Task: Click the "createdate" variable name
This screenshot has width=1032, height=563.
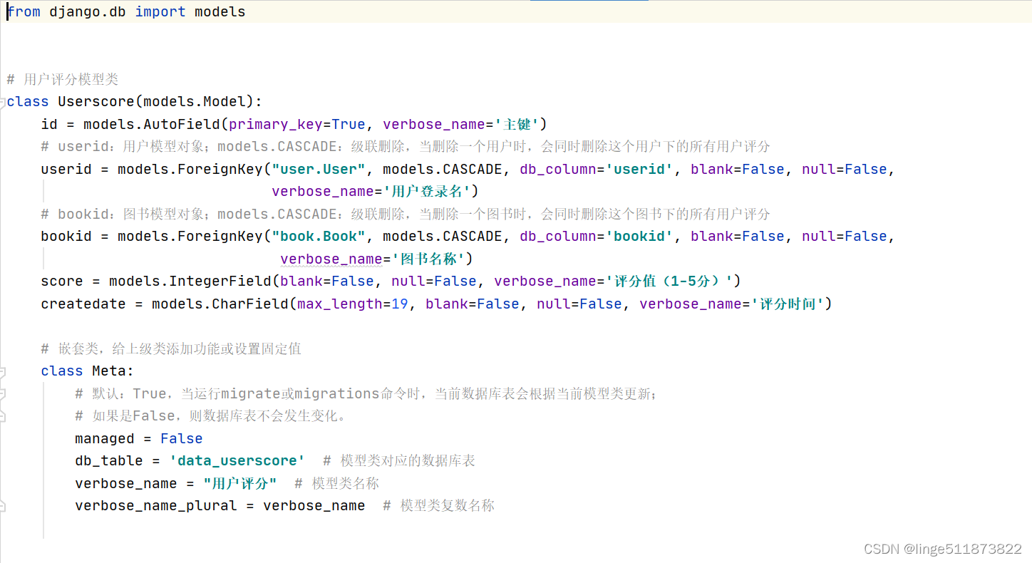Action: click(83, 304)
